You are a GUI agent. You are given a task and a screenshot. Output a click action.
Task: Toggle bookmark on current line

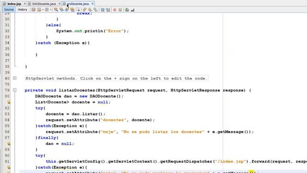click(x=95, y=10)
